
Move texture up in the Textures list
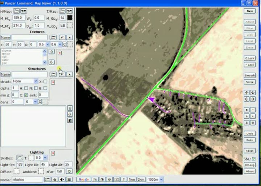click(x=52, y=52)
